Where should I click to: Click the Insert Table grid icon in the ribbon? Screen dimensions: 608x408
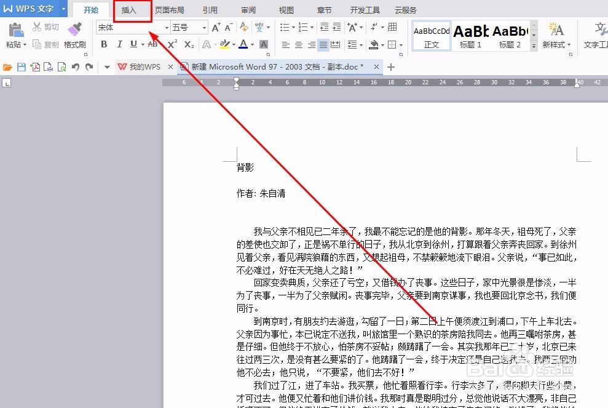coord(392,27)
